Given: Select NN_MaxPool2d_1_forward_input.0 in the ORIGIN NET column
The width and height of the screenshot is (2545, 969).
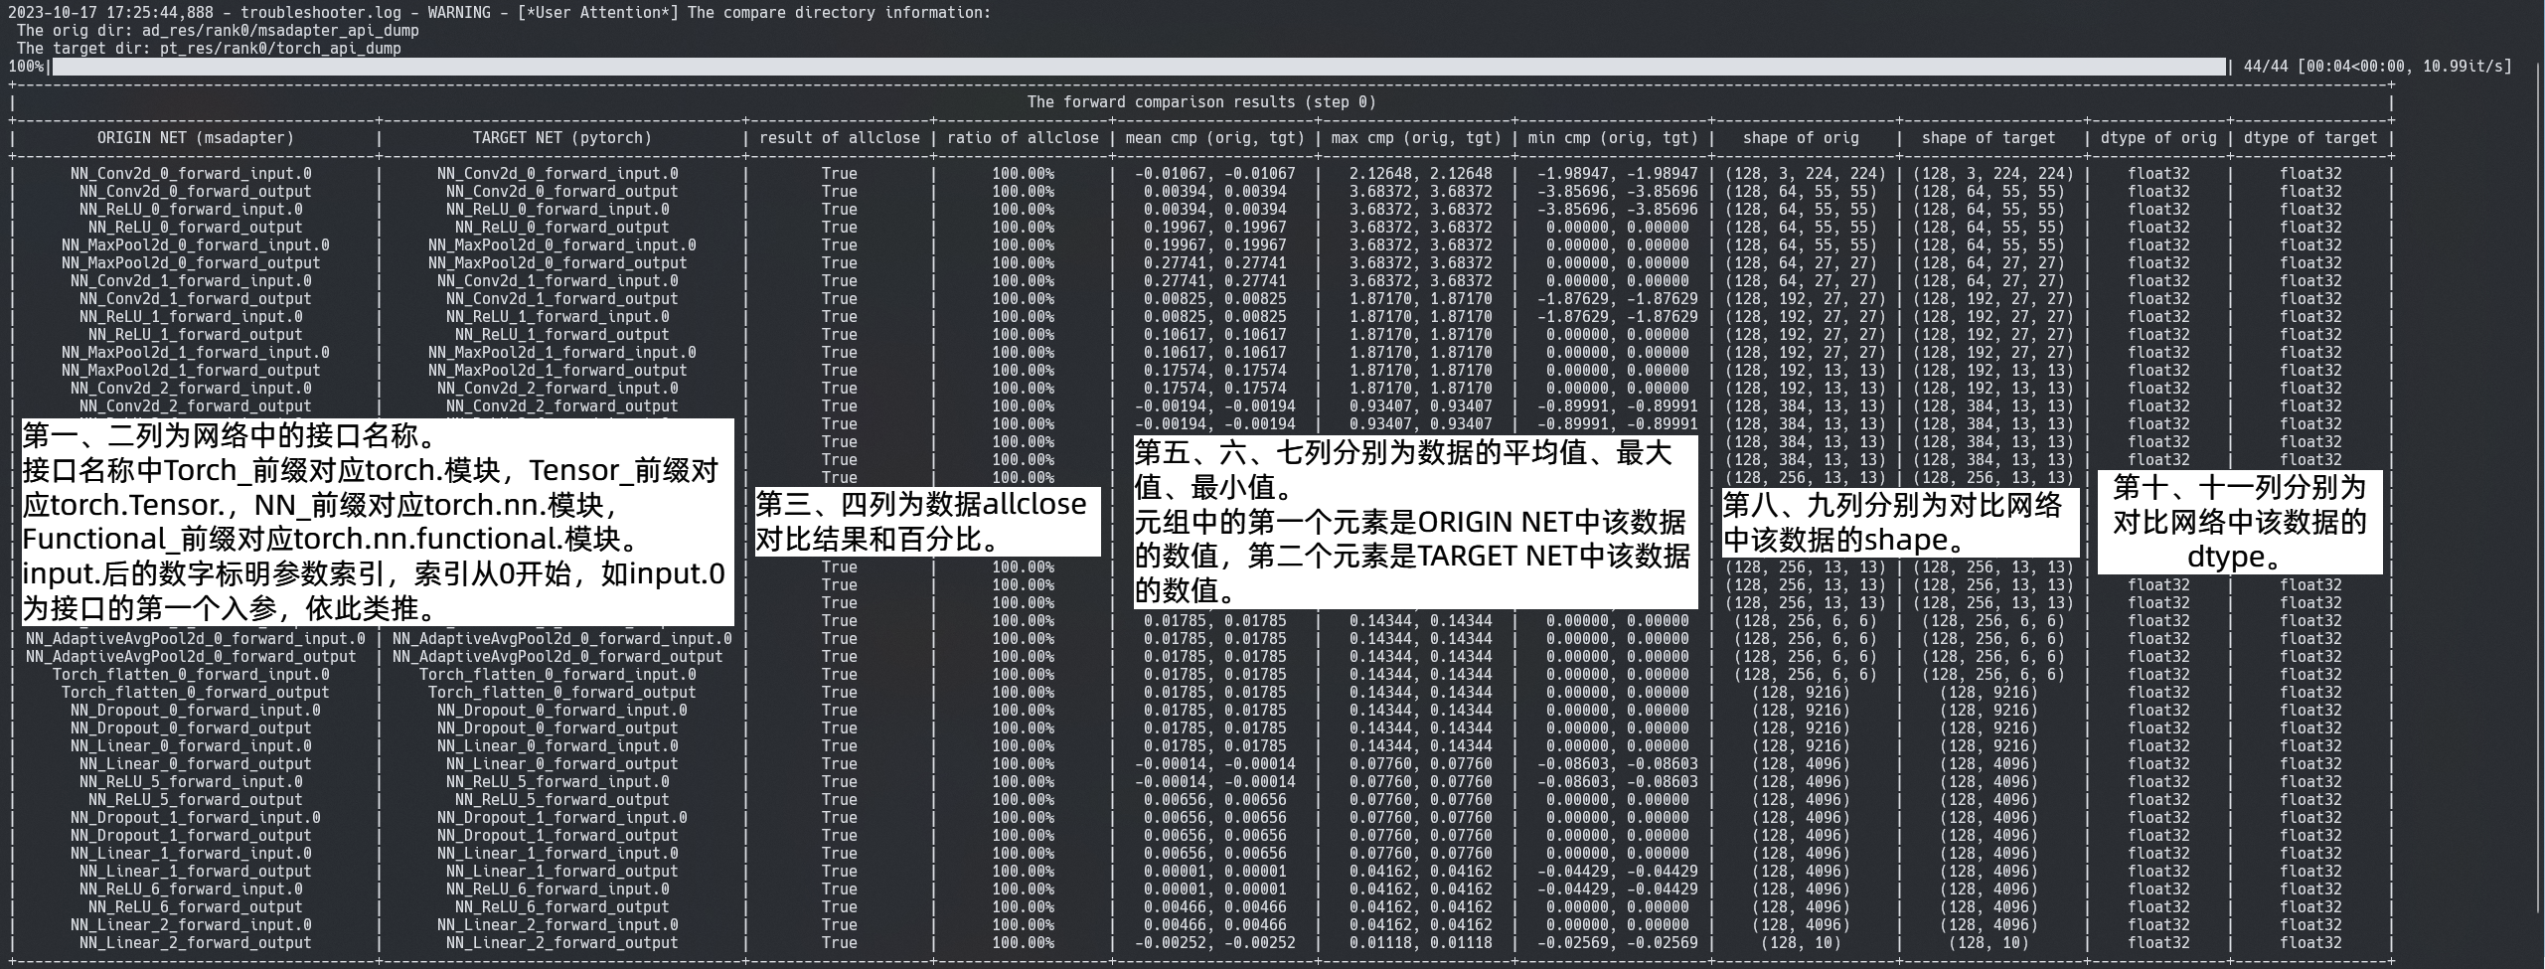Looking at the screenshot, I should (x=196, y=353).
